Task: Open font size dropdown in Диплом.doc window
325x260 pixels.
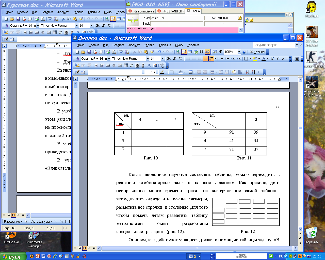Action: 162,59
